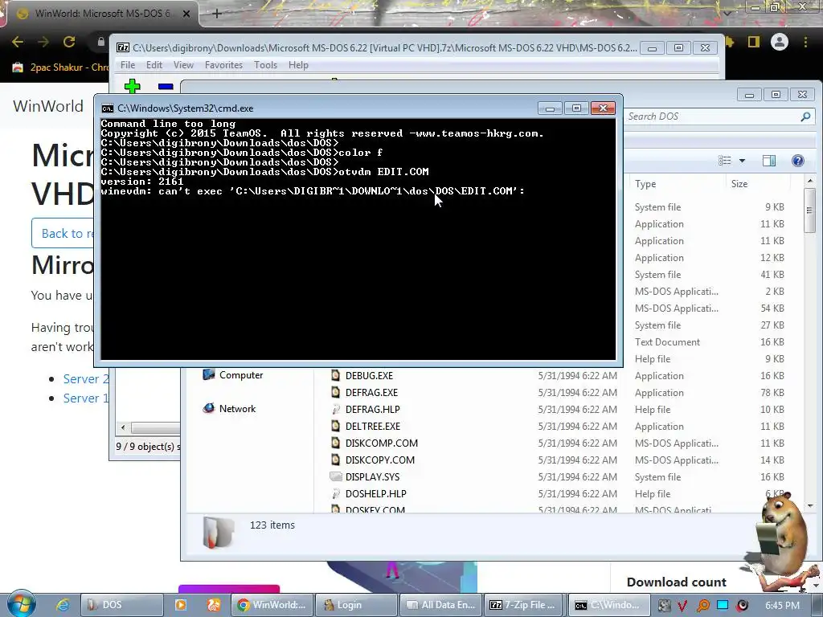Click the Chrome forward arrow
Viewport: 823px width, 617px height.
tap(43, 42)
